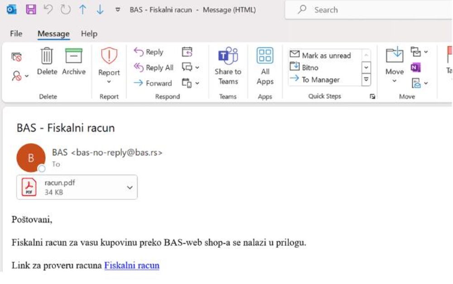Click Reply All in Respond group
This screenshot has width=453, height=284.
(154, 67)
